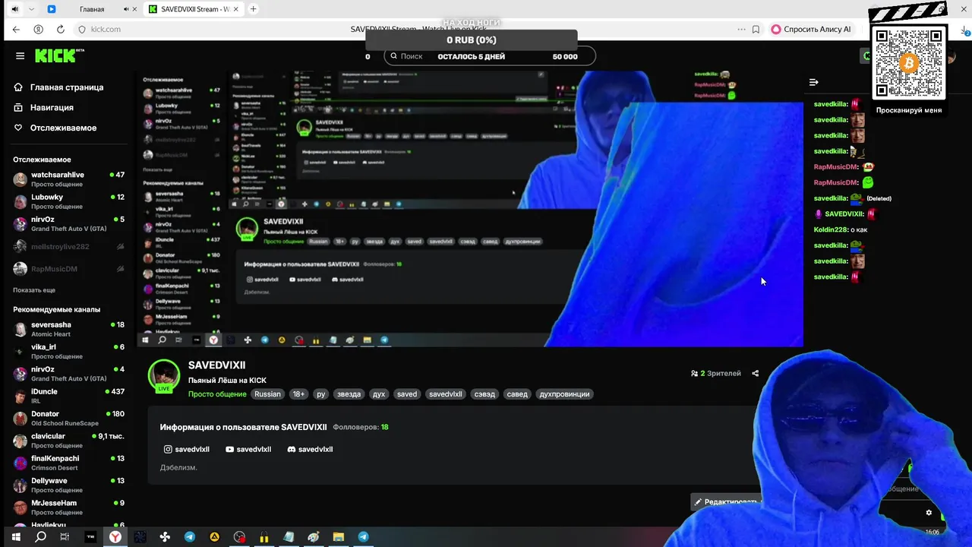Image resolution: width=972 pixels, height=547 pixels.
Task: Open File Explorer from the taskbar
Action: click(339, 536)
